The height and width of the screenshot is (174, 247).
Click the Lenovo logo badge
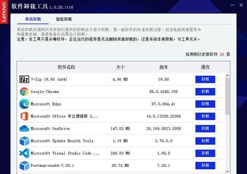pos(4,12)
